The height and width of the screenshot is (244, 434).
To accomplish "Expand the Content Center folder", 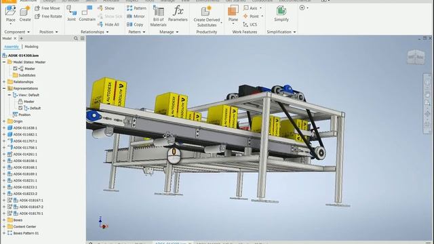I will click(x=4, y=226).
